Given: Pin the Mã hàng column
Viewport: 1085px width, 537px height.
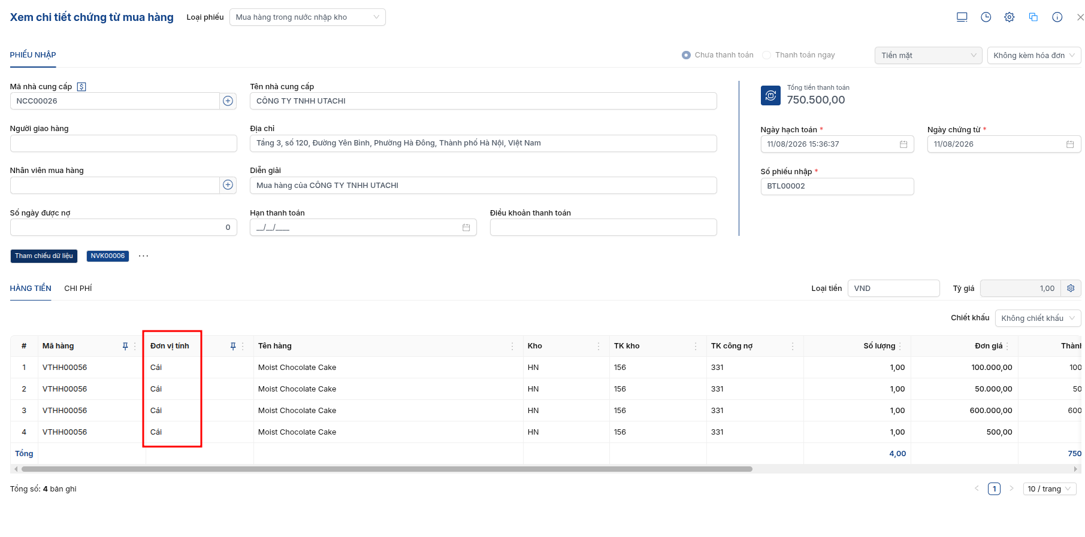Looking at the screenshot, I should coord(125,346).
